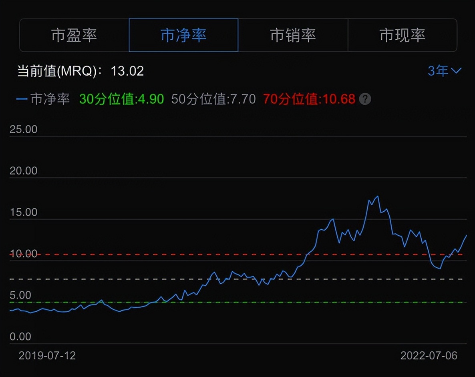Click the highest peak of the blue line
Viewport: 475px width, 377px height.
(x=377, y=197)
